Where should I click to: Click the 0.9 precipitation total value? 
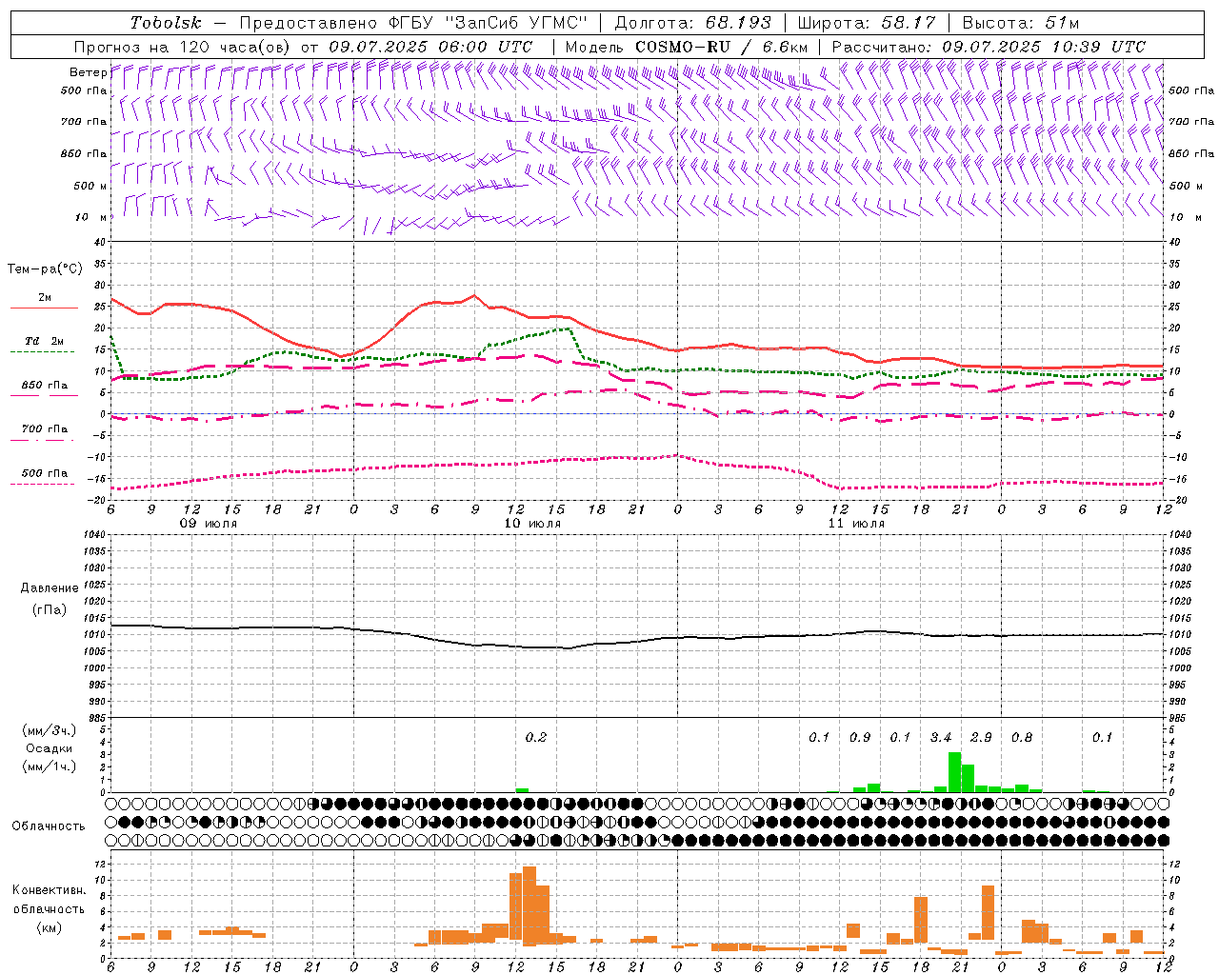[x=860, y=737]
